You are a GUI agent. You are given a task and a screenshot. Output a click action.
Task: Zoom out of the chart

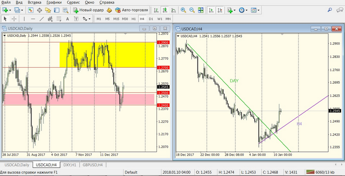[192, 10]
